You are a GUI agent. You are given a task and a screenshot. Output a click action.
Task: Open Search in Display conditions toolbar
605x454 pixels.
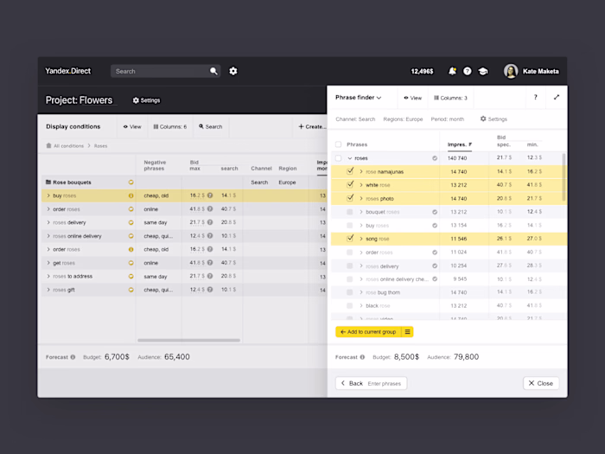[211, 126]
